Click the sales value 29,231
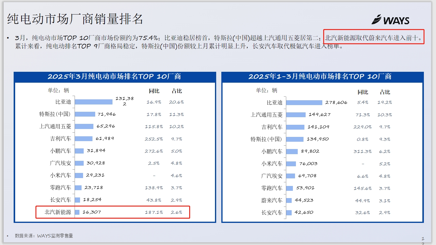This screenshot has height=245, width=436. click(95, 175)
